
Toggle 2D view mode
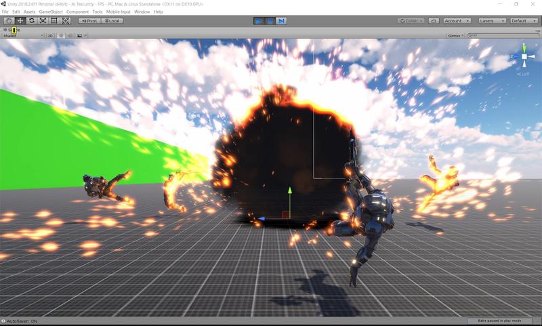point(50,36)
